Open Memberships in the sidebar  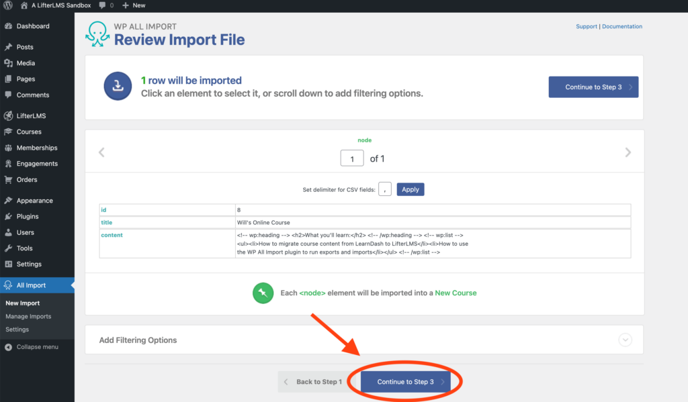(38, 148)
